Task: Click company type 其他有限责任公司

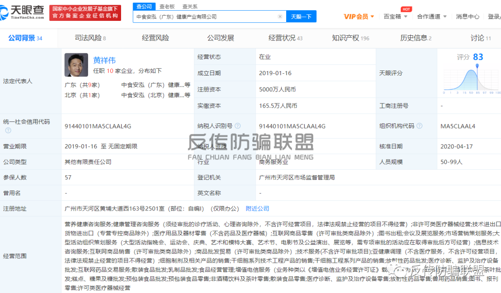Action: pos(88,162)
